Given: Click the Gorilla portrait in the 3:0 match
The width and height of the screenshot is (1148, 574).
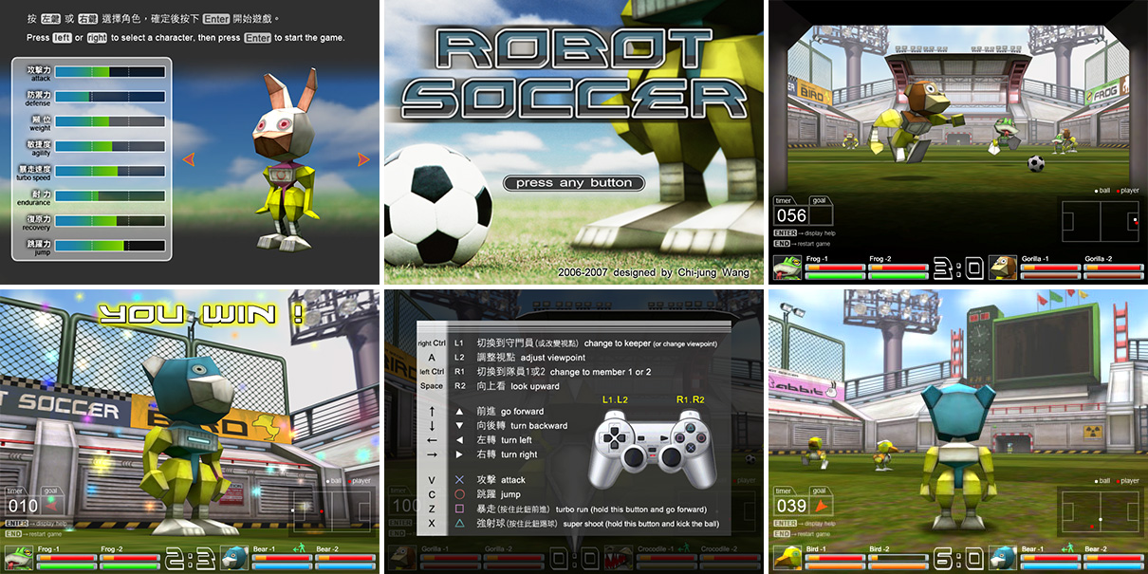Looking at the screenshot, I should (1003, 268).
